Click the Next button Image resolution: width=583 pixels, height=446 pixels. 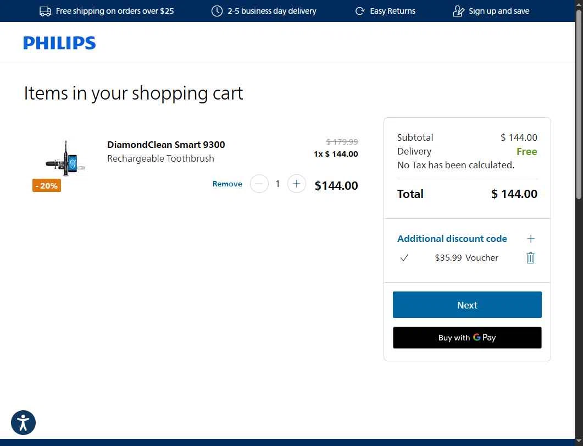(x=467, y=305)
